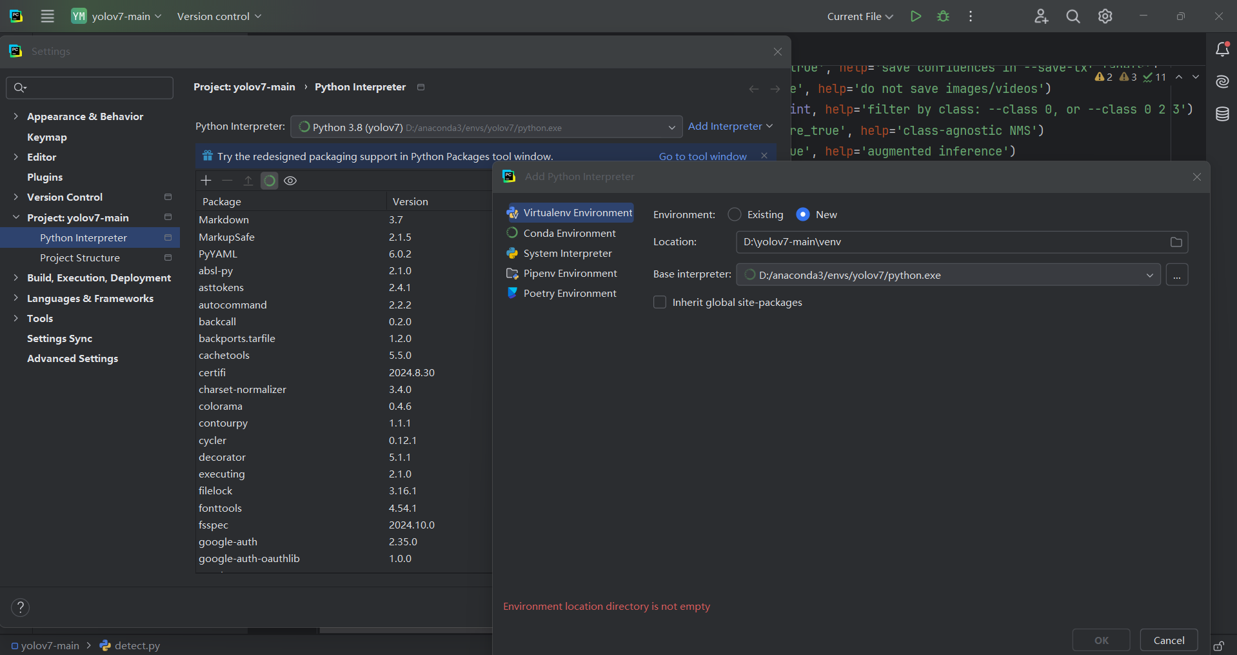Open Search Everywhere magnifier

[1073, 16]
